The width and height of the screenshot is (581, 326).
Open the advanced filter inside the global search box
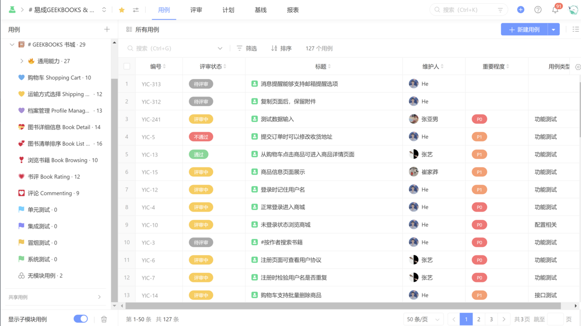pos(501,9)
